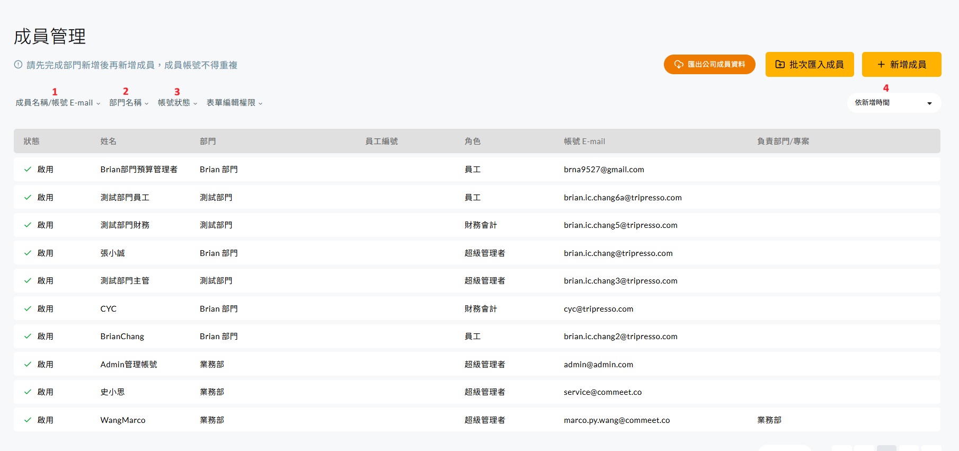Export company member data via 匯出公司成員資料
The height and width of the screenshot is (451, 959).
click(709, 64)
